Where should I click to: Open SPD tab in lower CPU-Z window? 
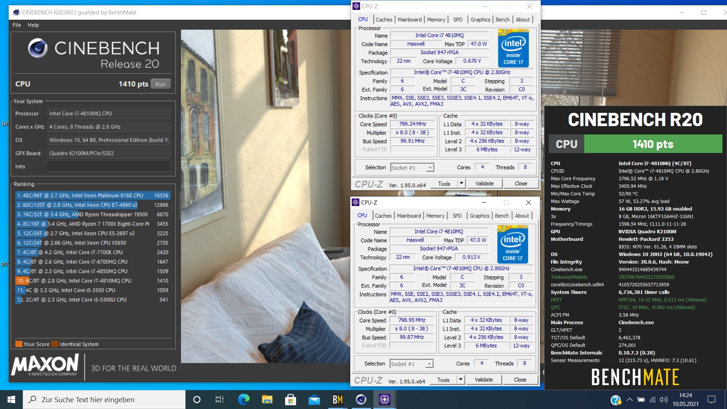point(457,216)
